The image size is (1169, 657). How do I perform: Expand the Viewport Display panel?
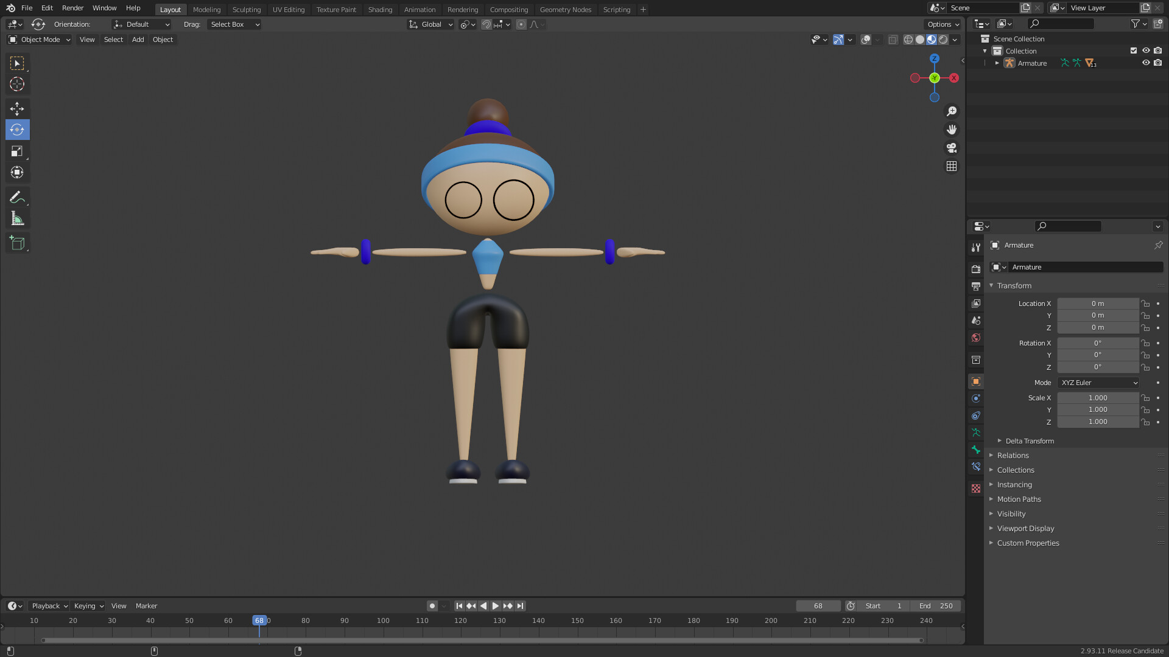(x=1025, y=529)
